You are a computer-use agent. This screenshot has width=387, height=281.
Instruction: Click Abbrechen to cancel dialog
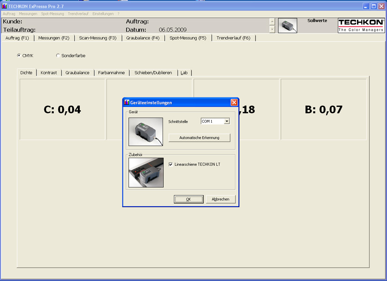[x=220, y=199]
